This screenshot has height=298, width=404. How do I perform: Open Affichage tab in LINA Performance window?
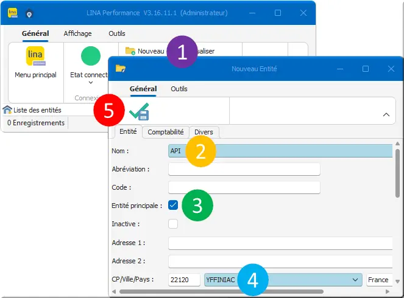(x=77, y=33)
